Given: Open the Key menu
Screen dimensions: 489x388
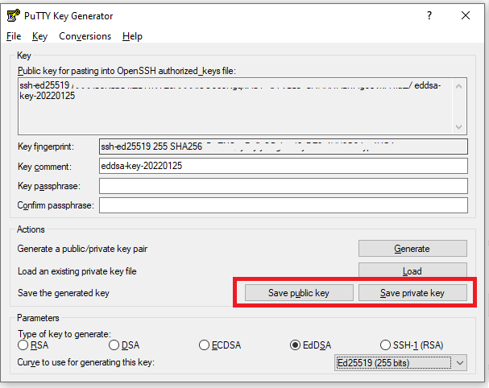Looking at the screenshot, I should pos(39,36).
